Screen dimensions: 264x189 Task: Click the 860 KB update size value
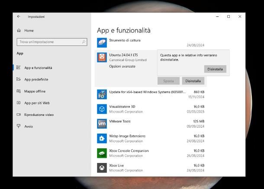point(199,92)
